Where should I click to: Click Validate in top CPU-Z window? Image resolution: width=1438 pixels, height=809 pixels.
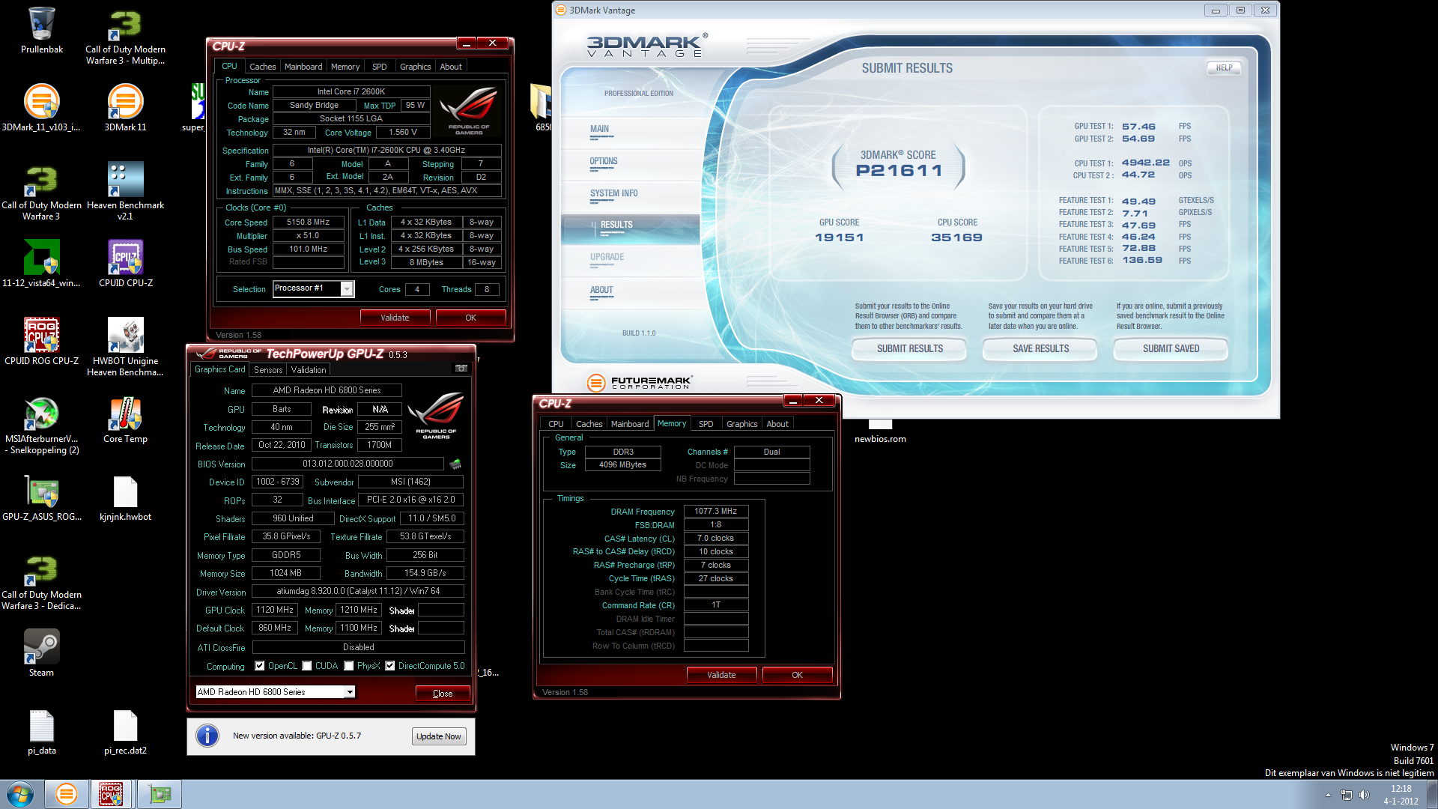click(395, 318)
